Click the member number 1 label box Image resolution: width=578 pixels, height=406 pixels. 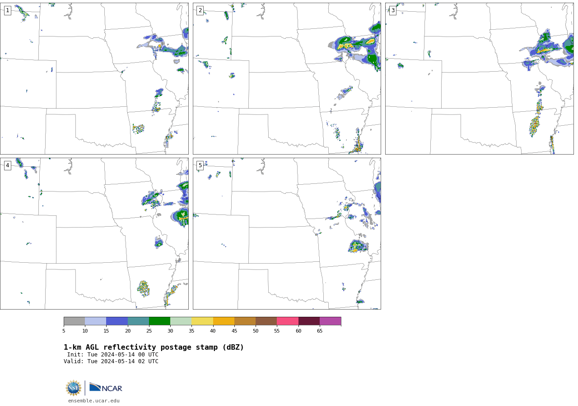coord(7,10)
